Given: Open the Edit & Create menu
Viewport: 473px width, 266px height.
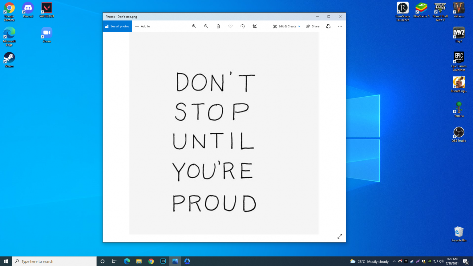Looking at the screenshot, I should coord(286,26).
